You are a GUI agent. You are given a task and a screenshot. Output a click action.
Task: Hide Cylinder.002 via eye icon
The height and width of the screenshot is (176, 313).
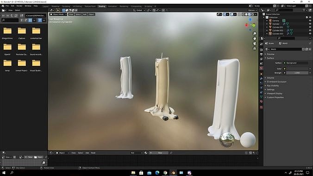[310, 31]
